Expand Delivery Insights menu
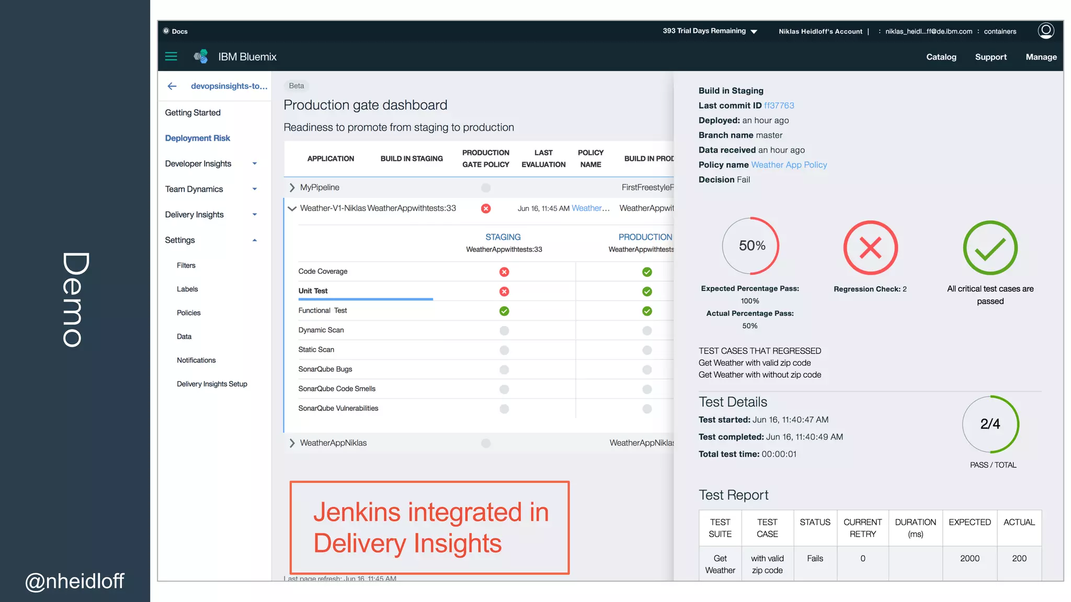1071x602 pixels. [255, 215]
